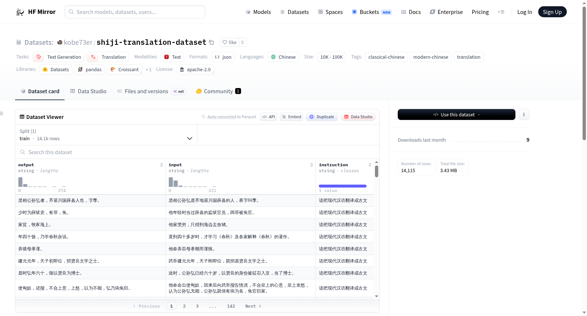Like the dataset with the heart button
Screen dimensions: 587x316
tap(230, 42)
